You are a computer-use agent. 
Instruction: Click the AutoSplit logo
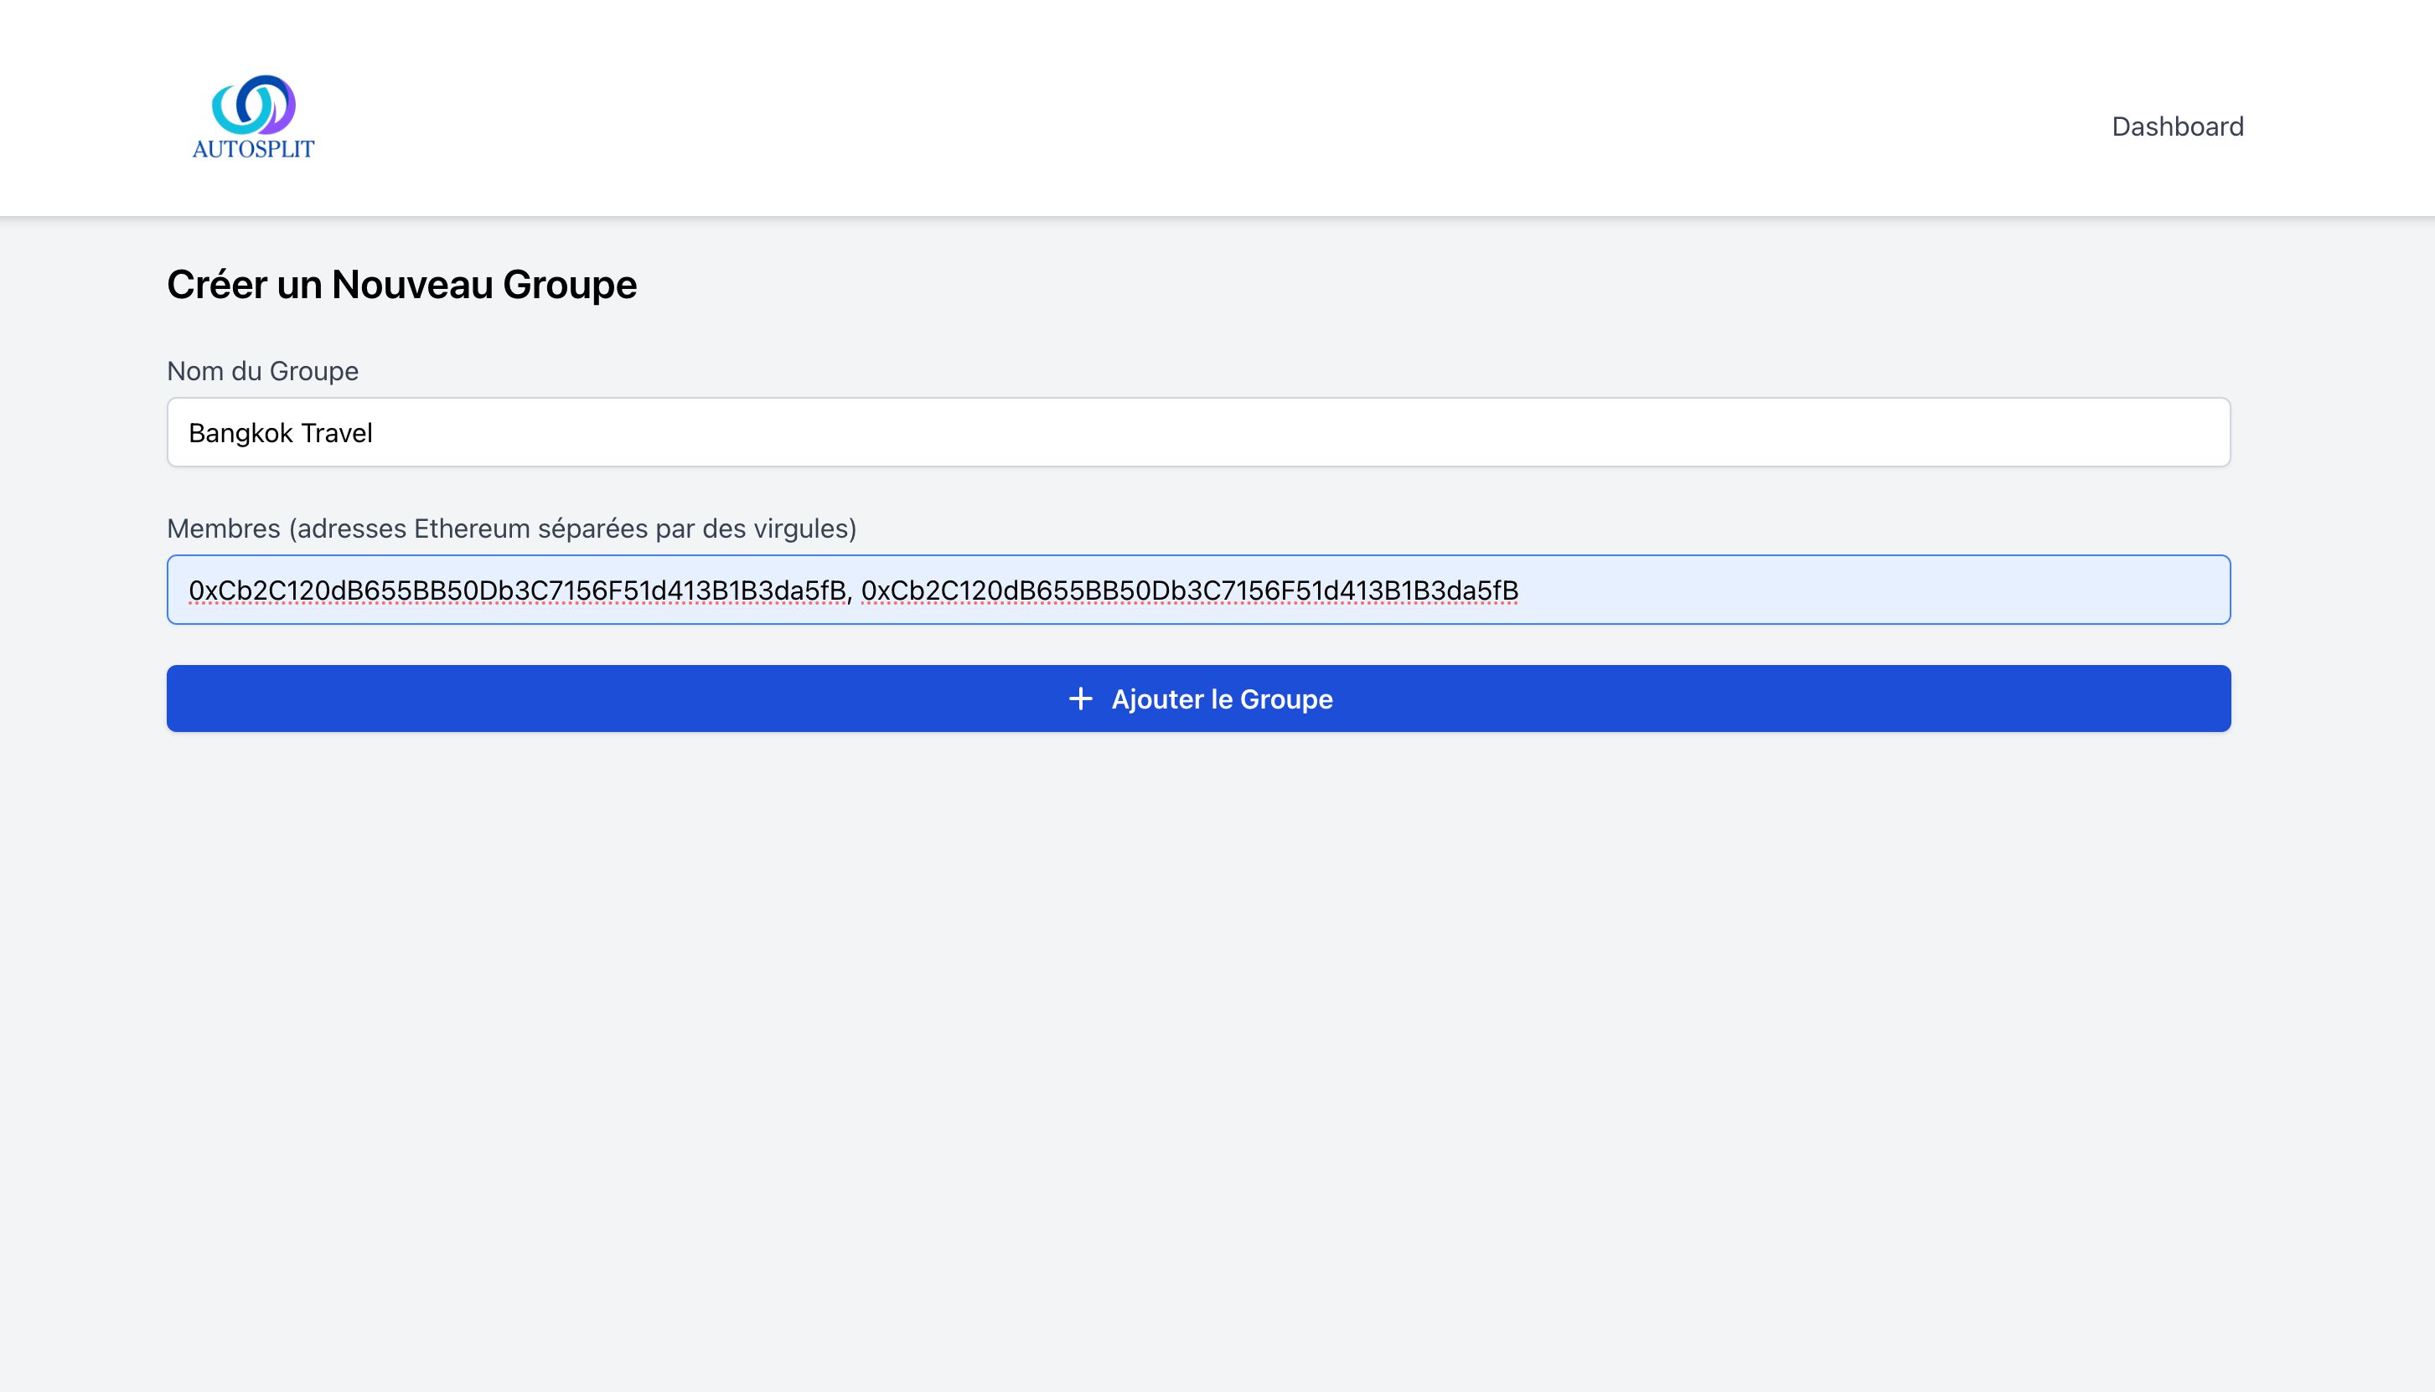pyautogui.click(x=253, y=116)
